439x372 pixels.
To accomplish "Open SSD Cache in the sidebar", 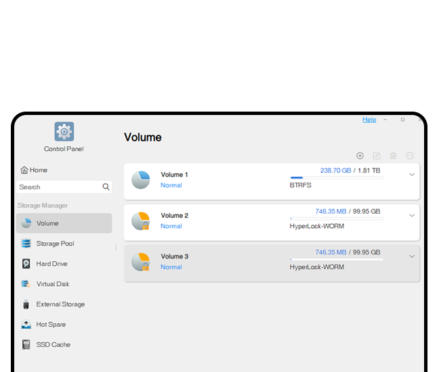I will pos(53,345).
